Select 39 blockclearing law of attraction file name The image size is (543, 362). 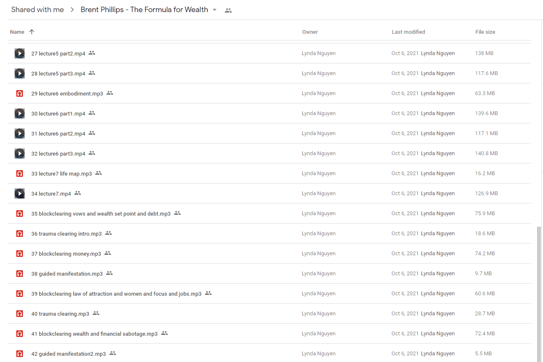coord(116,294)
